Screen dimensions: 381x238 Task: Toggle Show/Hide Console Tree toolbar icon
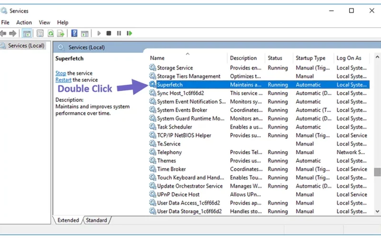[x=27, y=33]
